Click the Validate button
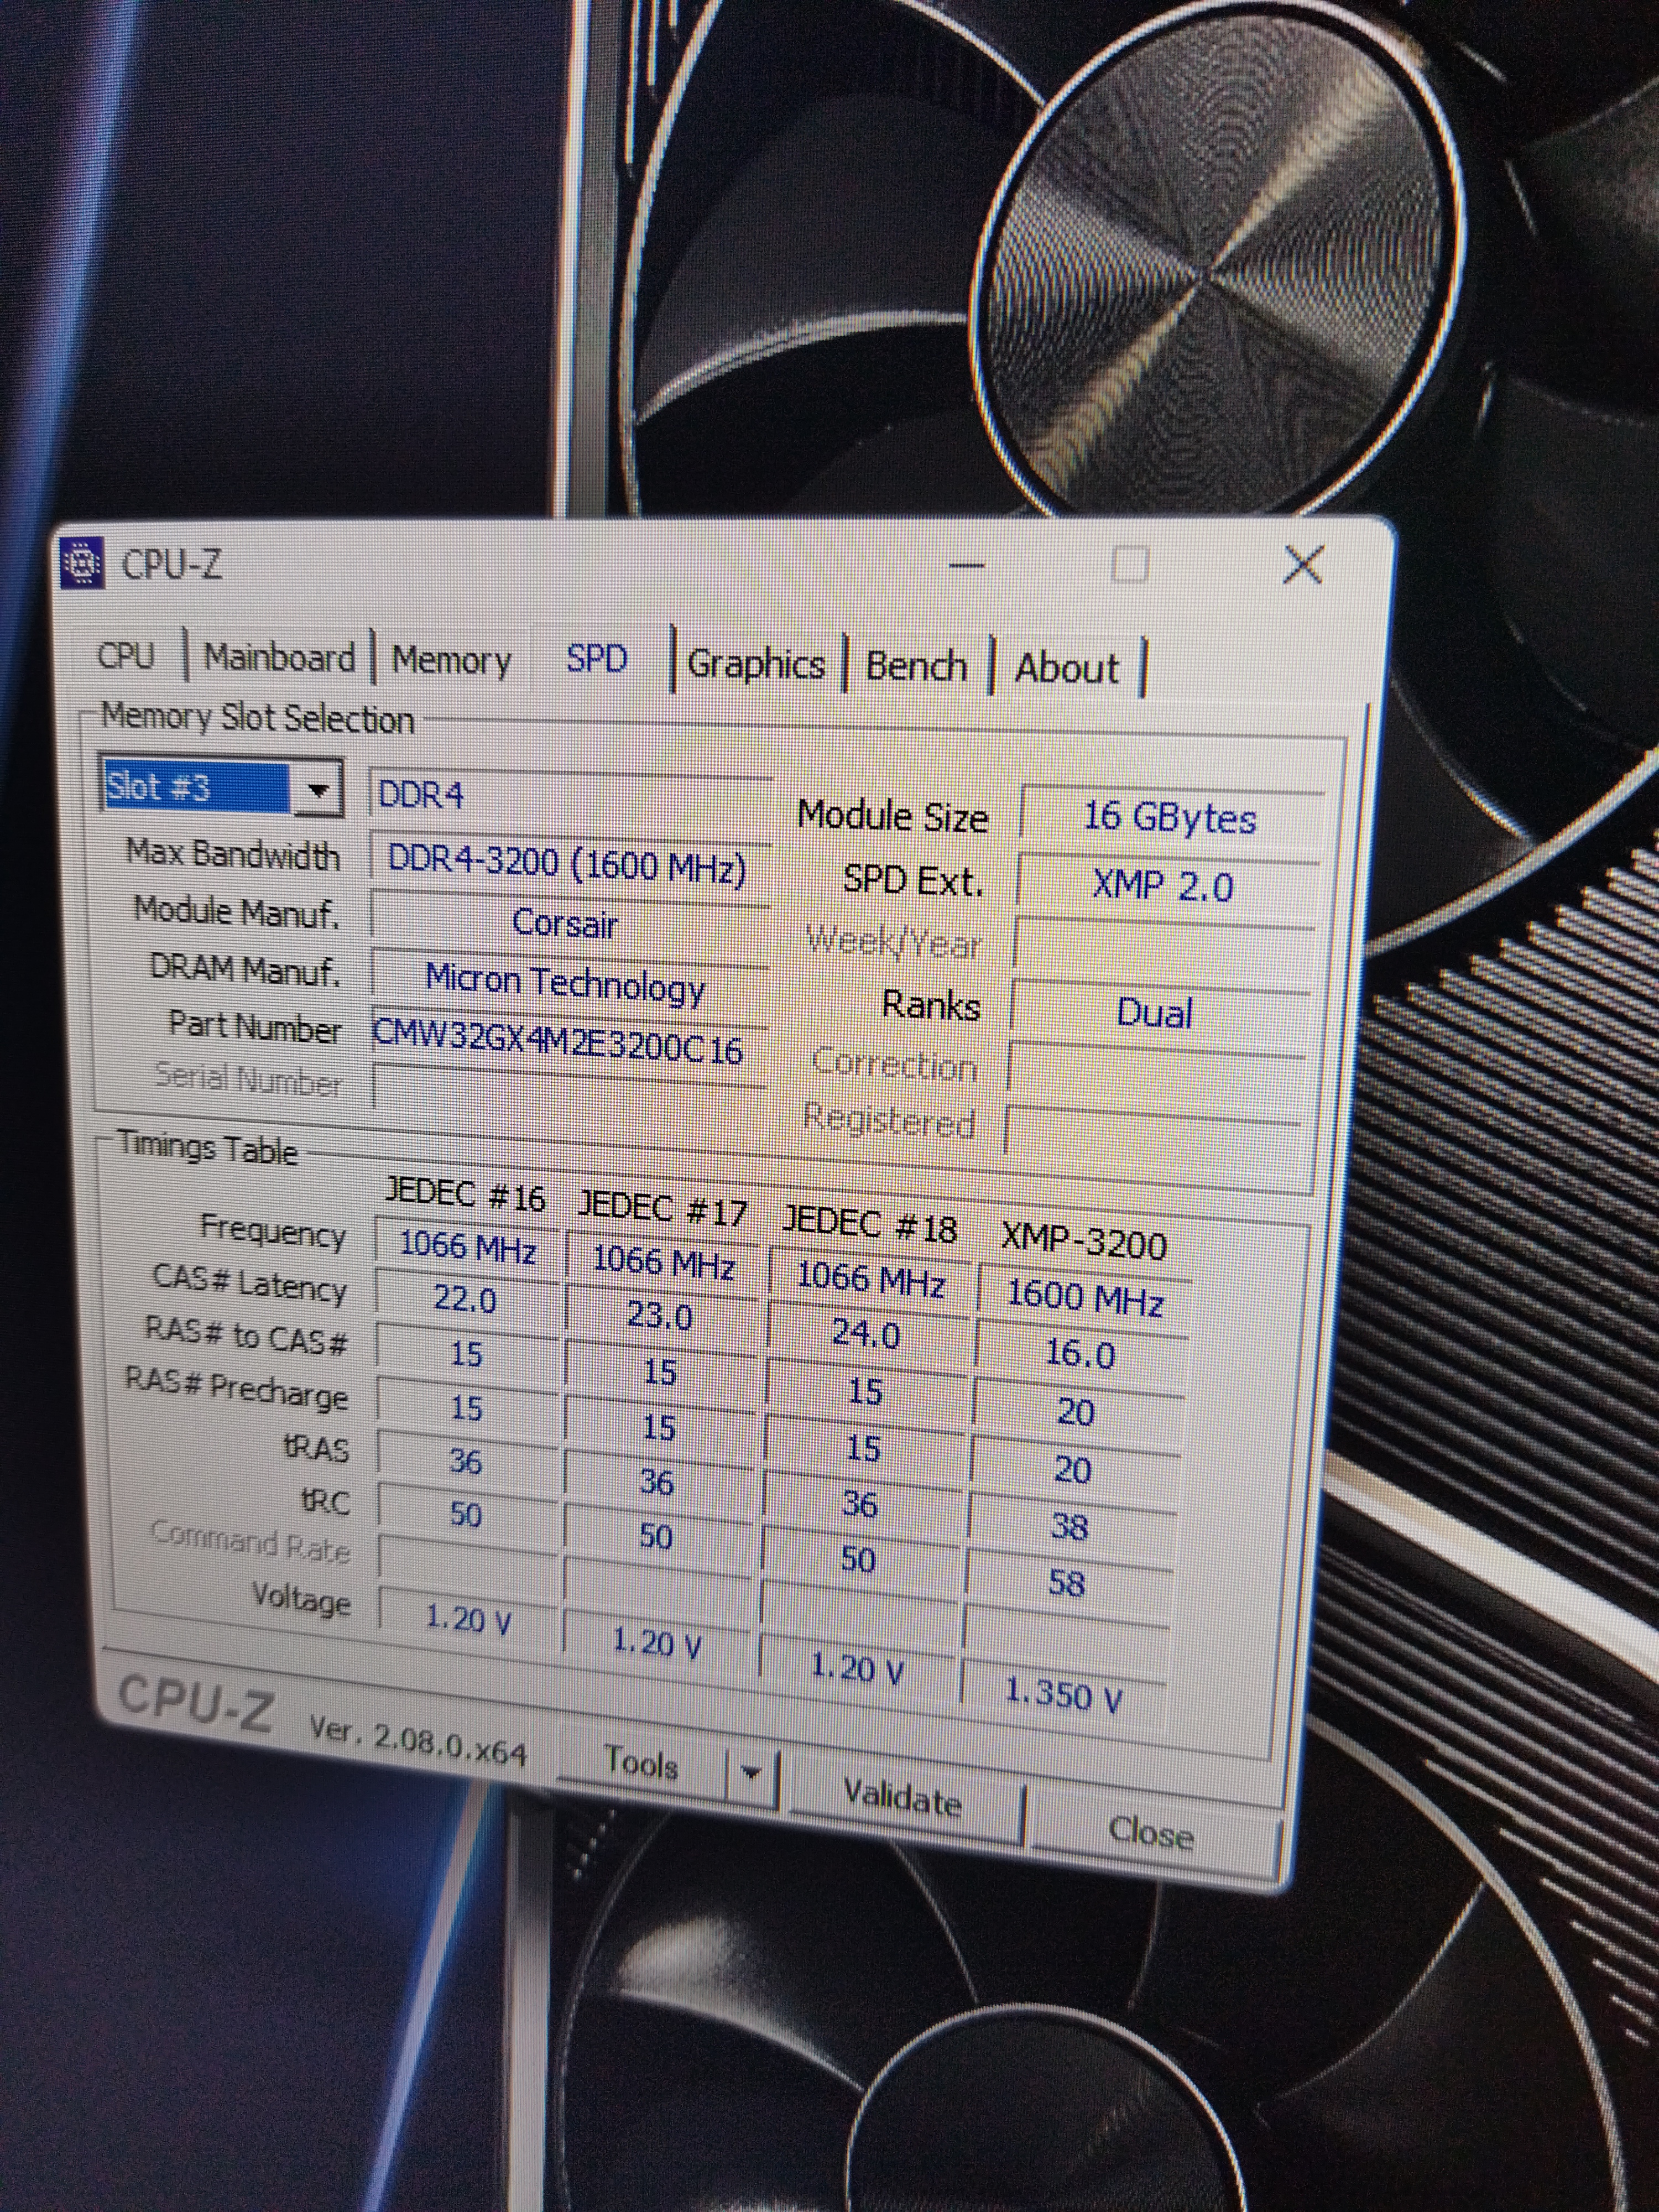The width and height of the screenshot is (1659, 2212). [x=903, y=1799]
